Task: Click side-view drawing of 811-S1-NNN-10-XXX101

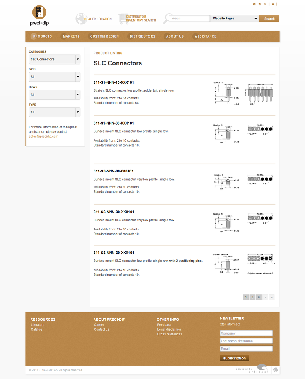Action: [227, 93]
